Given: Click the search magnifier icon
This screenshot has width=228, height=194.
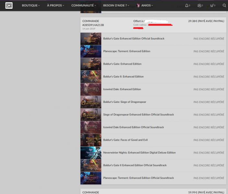Looking at the screenshot, I should [224, 5].
